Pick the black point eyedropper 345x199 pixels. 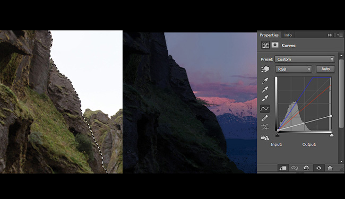265,81
